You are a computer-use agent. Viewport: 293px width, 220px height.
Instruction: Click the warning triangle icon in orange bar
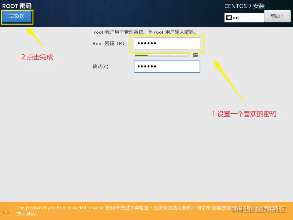click(6, 210)
